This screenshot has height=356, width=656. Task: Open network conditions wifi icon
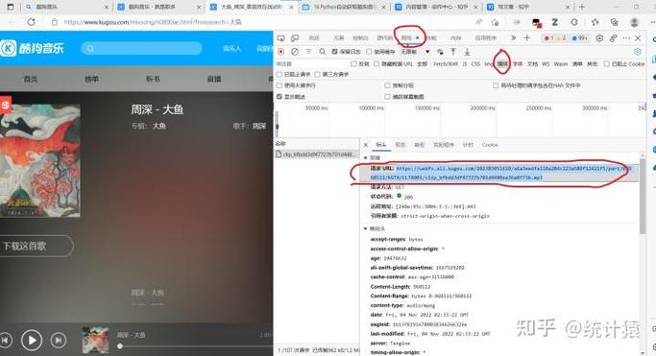[440, 52]
